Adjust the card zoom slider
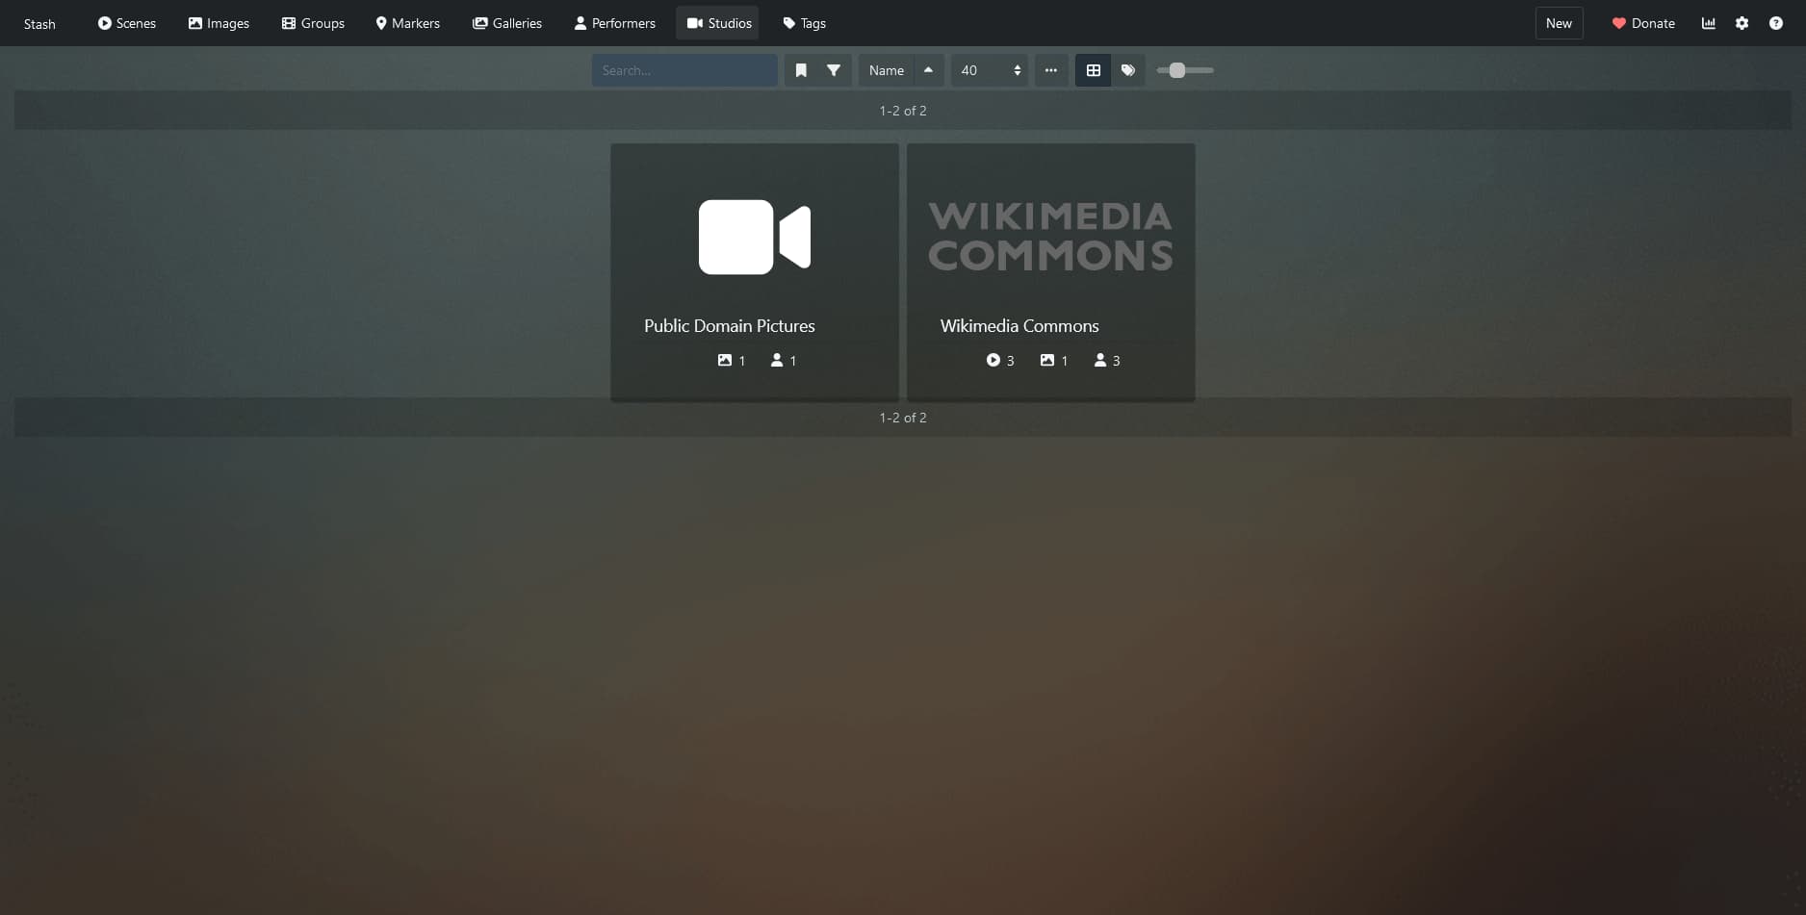Viewport: 1806px width, 915px height. pyautogui.click(x=1185, y=70)
